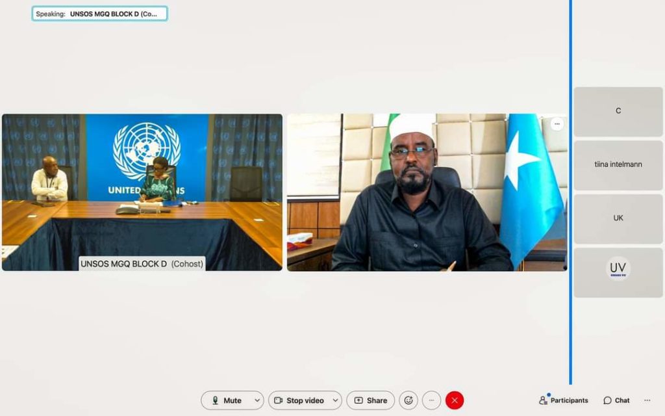The width and height of the screenshot is (665, 416).
Task: Click the Share button
Action: 370,400
